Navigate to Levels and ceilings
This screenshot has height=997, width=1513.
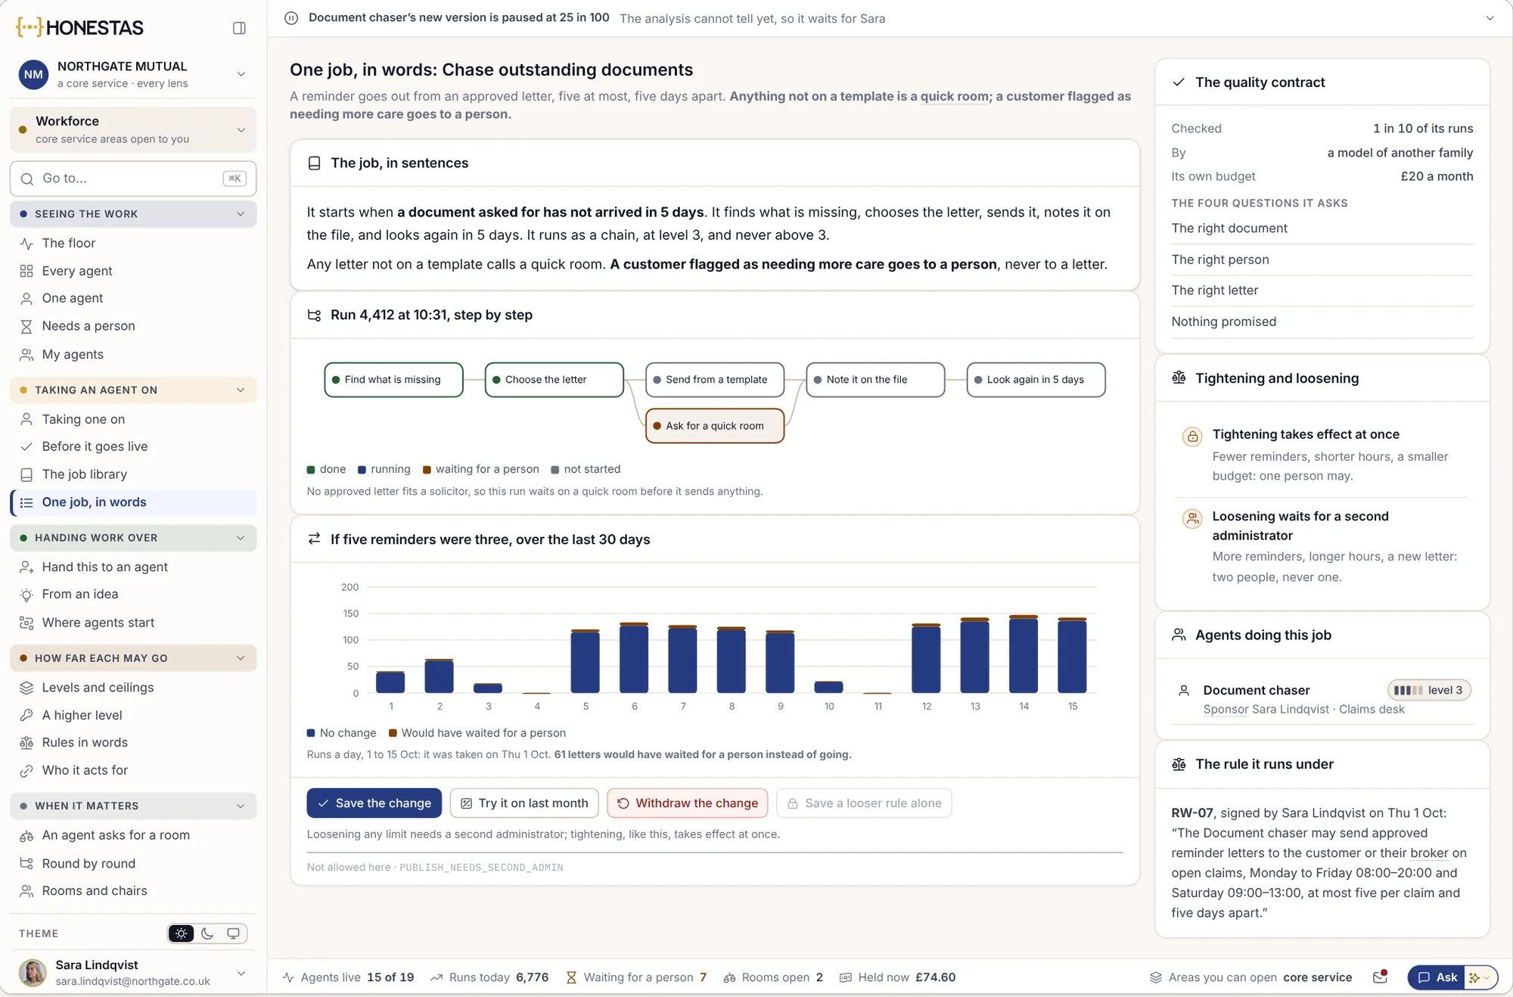(x=133, y=688)
